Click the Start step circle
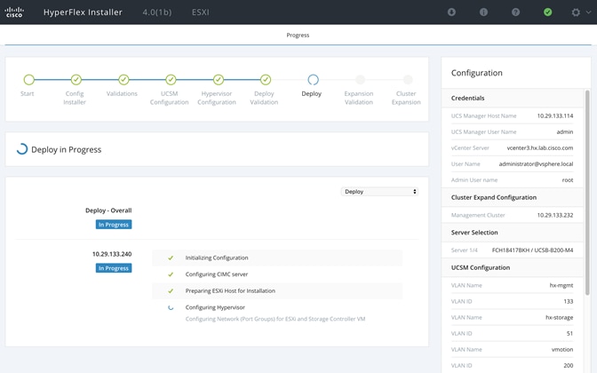Screen dimensions: 597x373 pos(29,80)
